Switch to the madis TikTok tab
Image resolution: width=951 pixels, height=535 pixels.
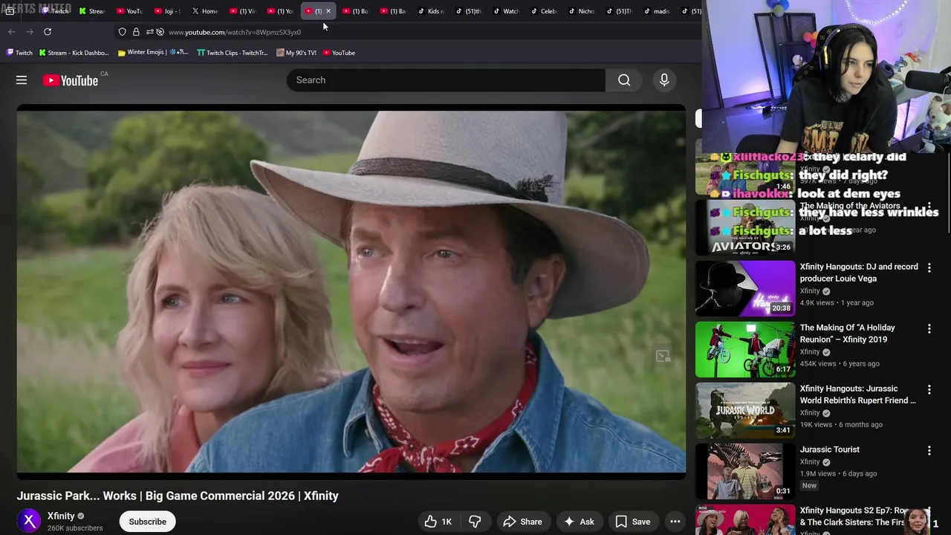point(657,11)
